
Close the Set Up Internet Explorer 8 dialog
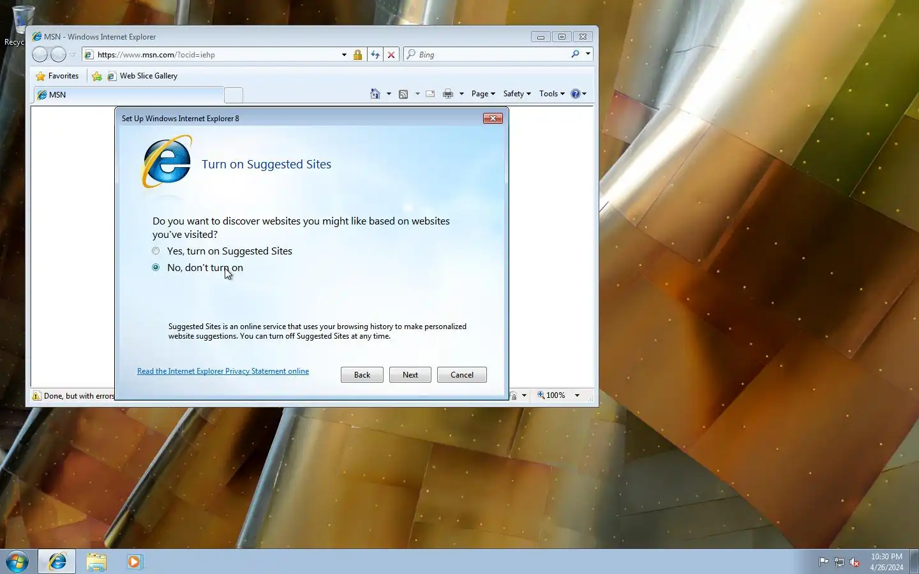coord(493,118)
